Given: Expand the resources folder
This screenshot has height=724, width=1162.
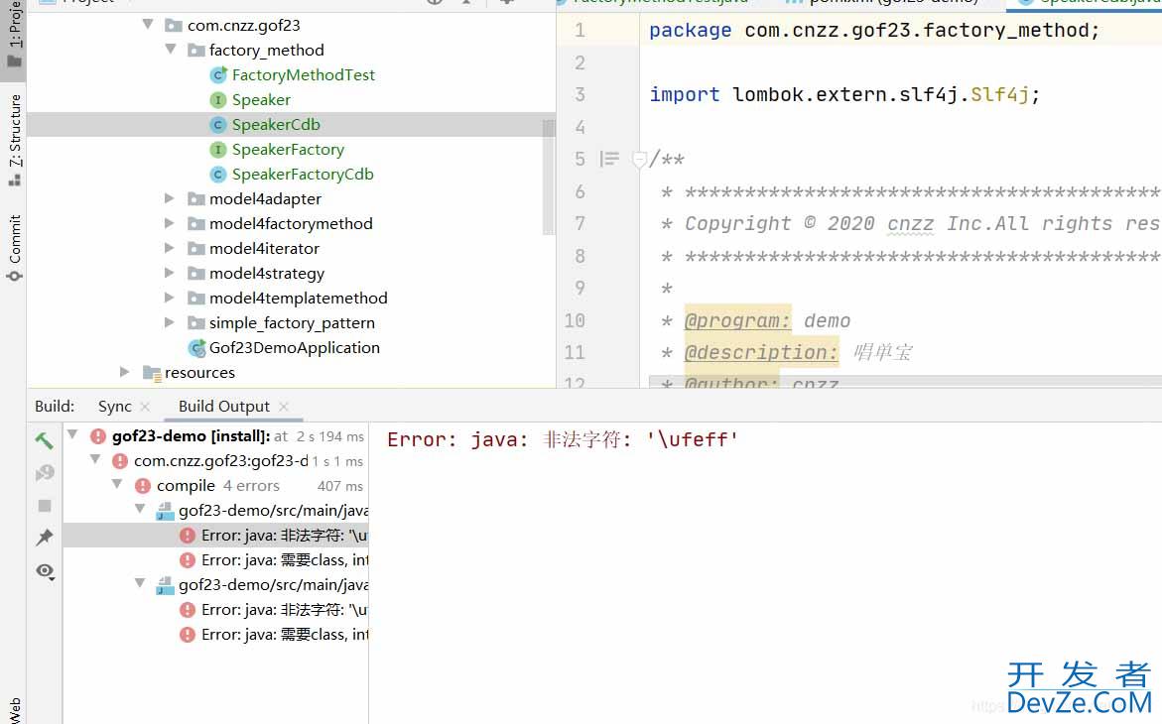Looking at the screenshot, I should [x=124, y=372].
